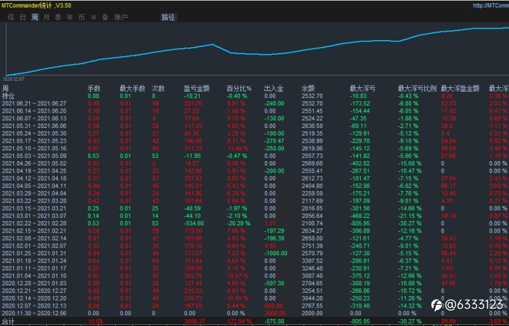This screenshot has height=326, width=509.
Task: Switch to the 年 yearly tab
Action: (x=70, y=18)
